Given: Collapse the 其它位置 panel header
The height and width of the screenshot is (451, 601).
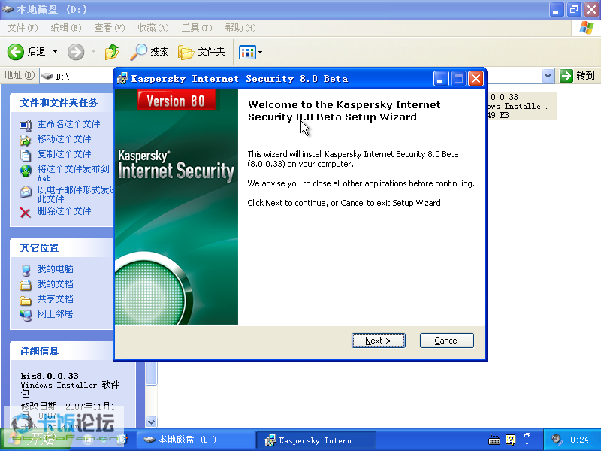Looking at the screenshot, I should click(62, 248).
